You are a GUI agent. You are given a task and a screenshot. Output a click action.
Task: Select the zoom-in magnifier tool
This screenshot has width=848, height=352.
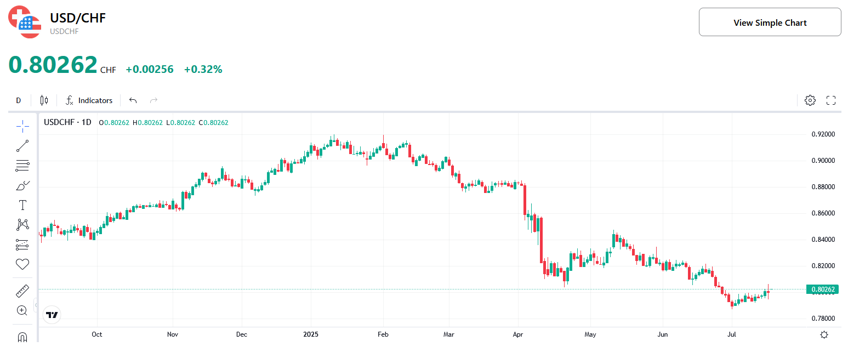point(22,310)
